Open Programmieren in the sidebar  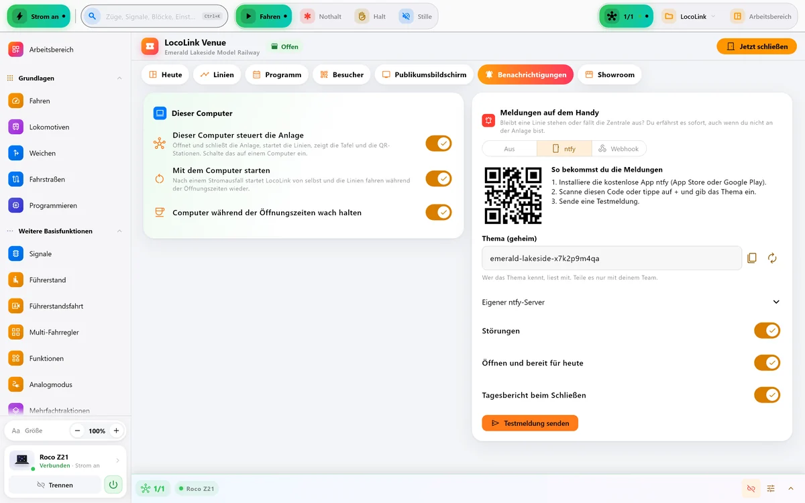[65, 205]
